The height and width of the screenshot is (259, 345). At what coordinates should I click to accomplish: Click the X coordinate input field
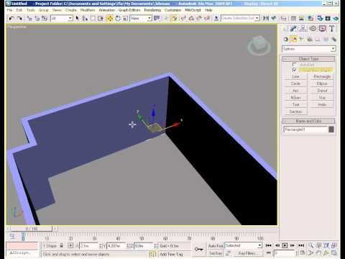point(88,245)
